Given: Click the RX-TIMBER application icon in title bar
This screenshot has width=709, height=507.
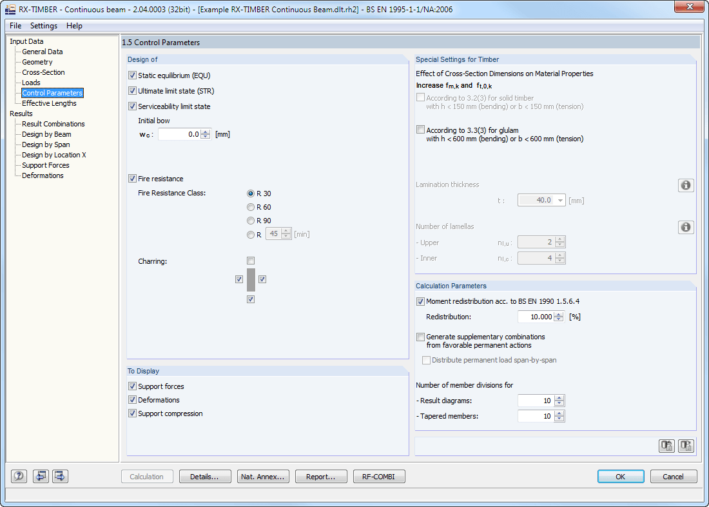Looking at the screenshot, I should [9, 8].
